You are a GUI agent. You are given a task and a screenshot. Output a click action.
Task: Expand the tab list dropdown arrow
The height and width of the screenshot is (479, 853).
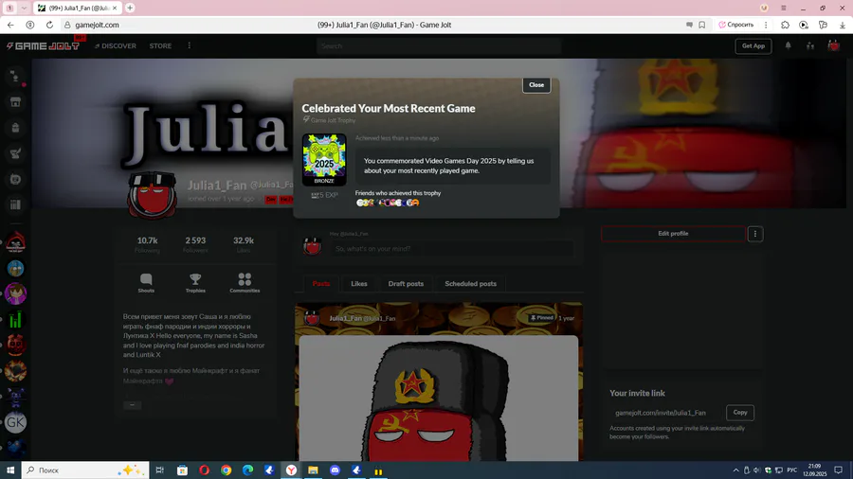click(24, 9)
